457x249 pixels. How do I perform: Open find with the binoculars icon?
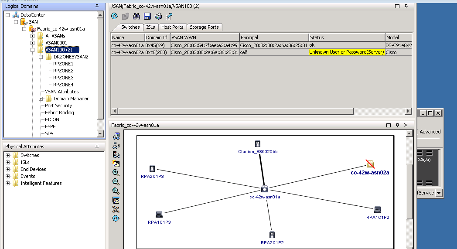[136, 16]
